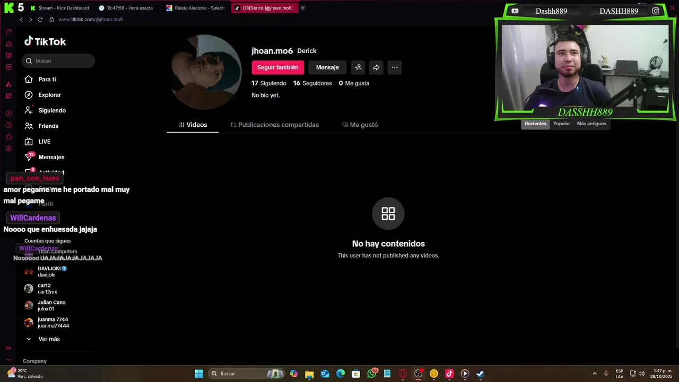Open the weather widget showing 29°C
679x382 pixels.
[x=25, y=374]
